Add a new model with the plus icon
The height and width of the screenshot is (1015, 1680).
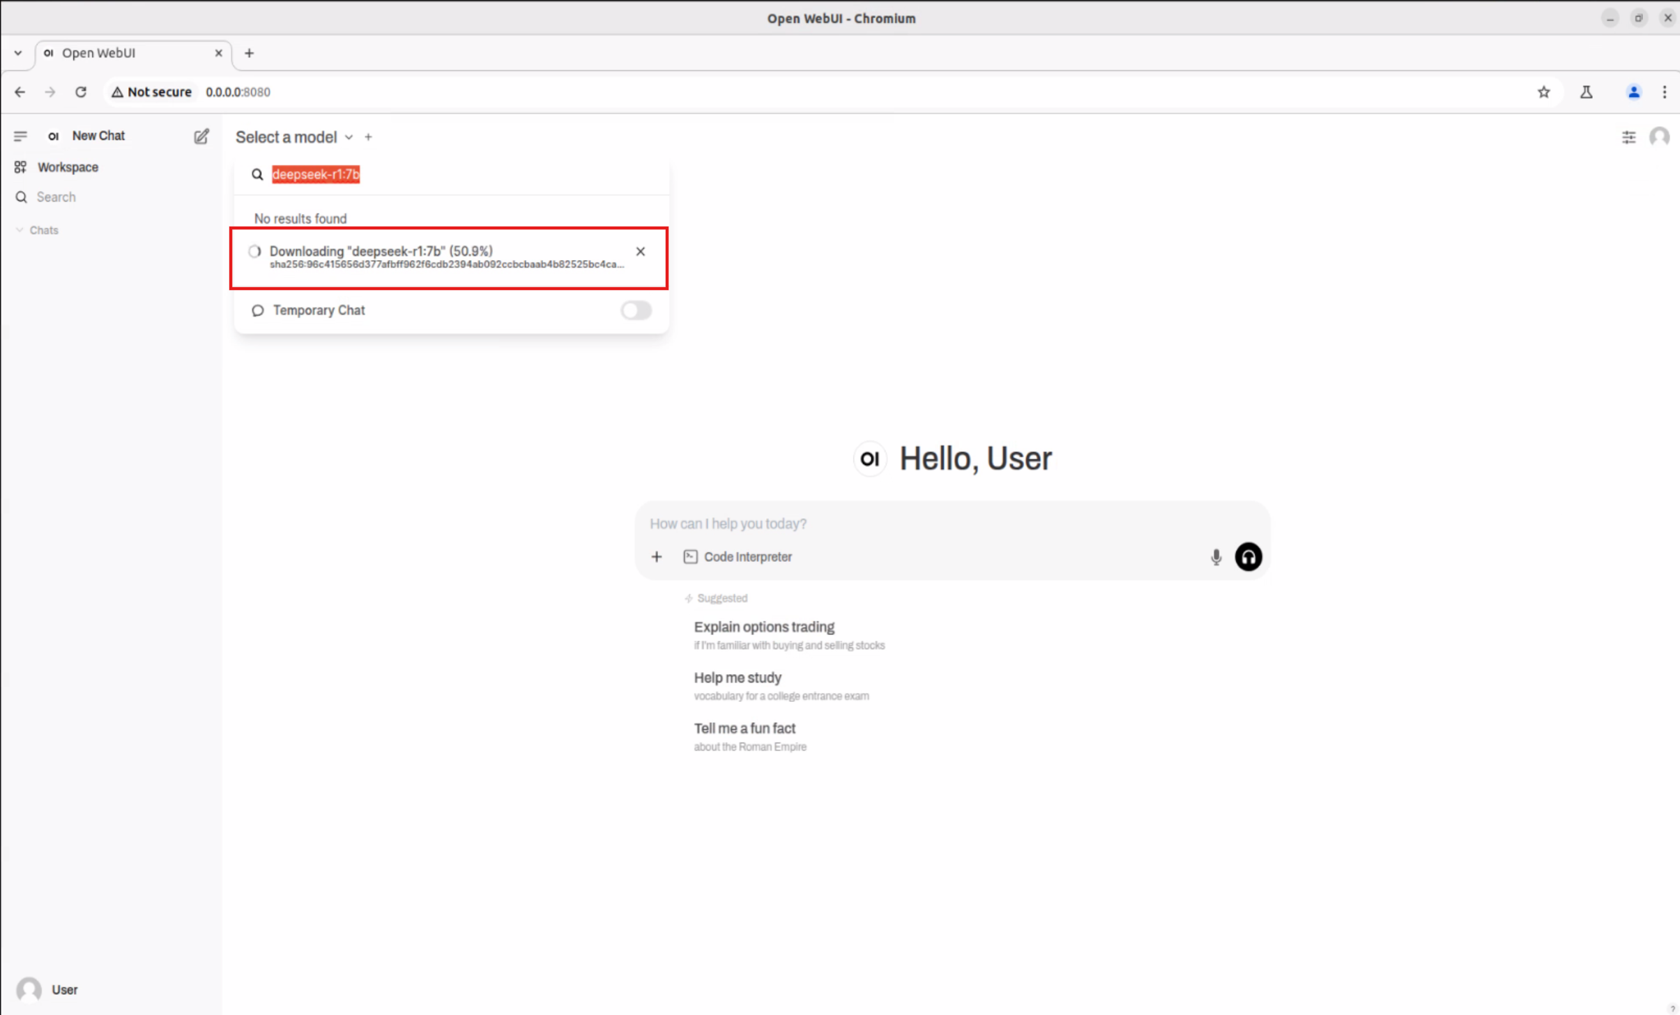[x=368, y=137]
